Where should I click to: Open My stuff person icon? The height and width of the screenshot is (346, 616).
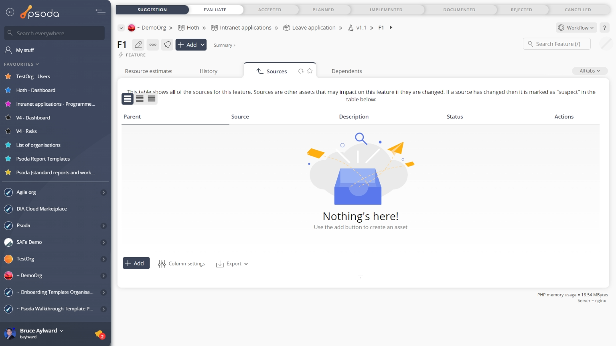[8, 50]
